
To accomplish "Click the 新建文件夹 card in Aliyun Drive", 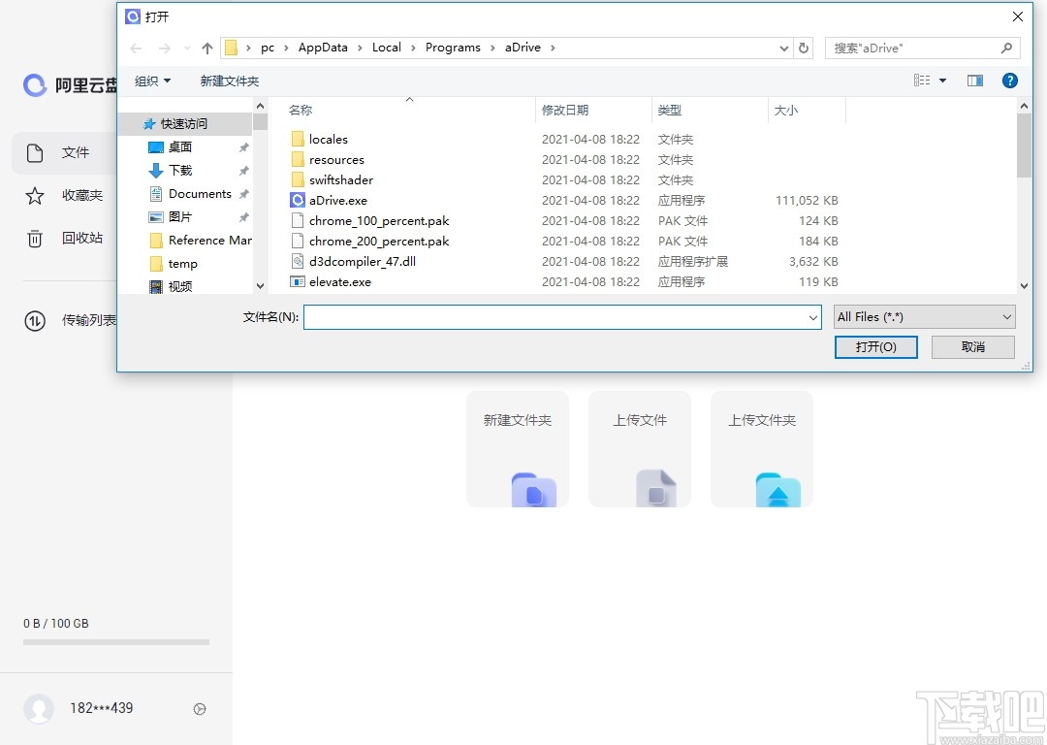I will pos(518,449).
